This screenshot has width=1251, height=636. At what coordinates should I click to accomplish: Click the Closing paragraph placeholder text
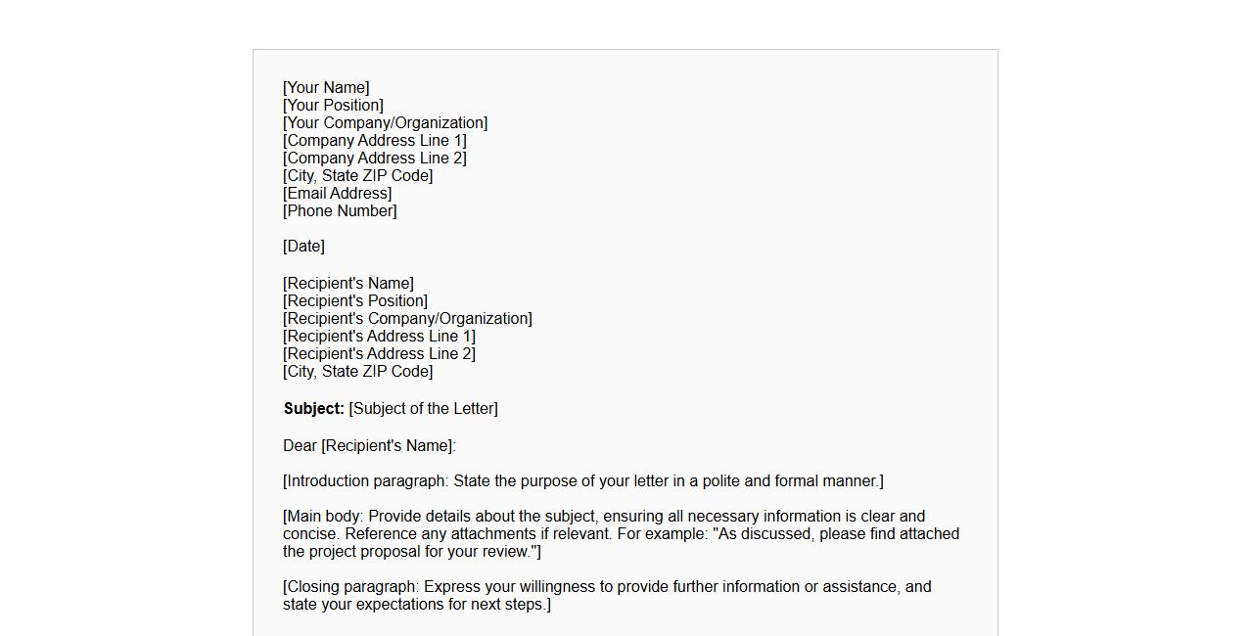[x=607, y=596]
